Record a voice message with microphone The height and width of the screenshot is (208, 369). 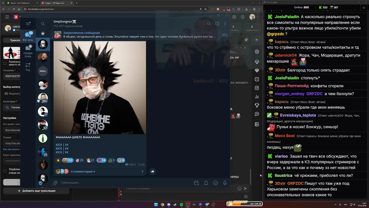click(x=225, y=183)
